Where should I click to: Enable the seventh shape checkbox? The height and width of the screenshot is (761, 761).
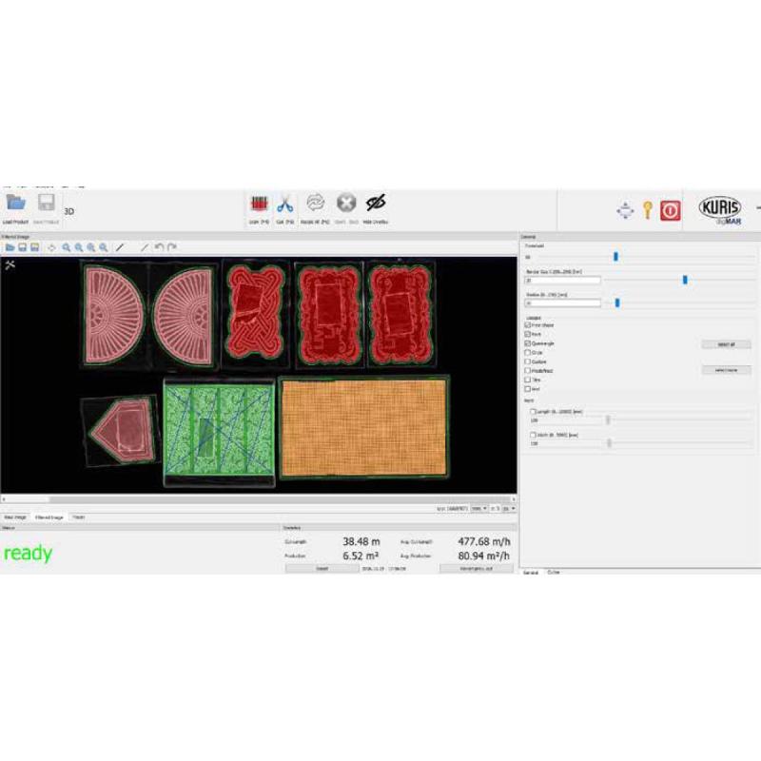point(528,380)
